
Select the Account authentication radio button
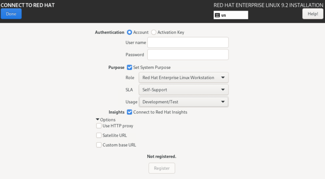click(129, 32)
